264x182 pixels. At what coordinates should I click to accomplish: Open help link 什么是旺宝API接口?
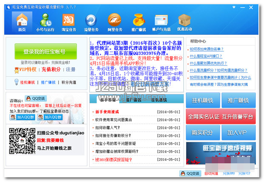[206, 56]
